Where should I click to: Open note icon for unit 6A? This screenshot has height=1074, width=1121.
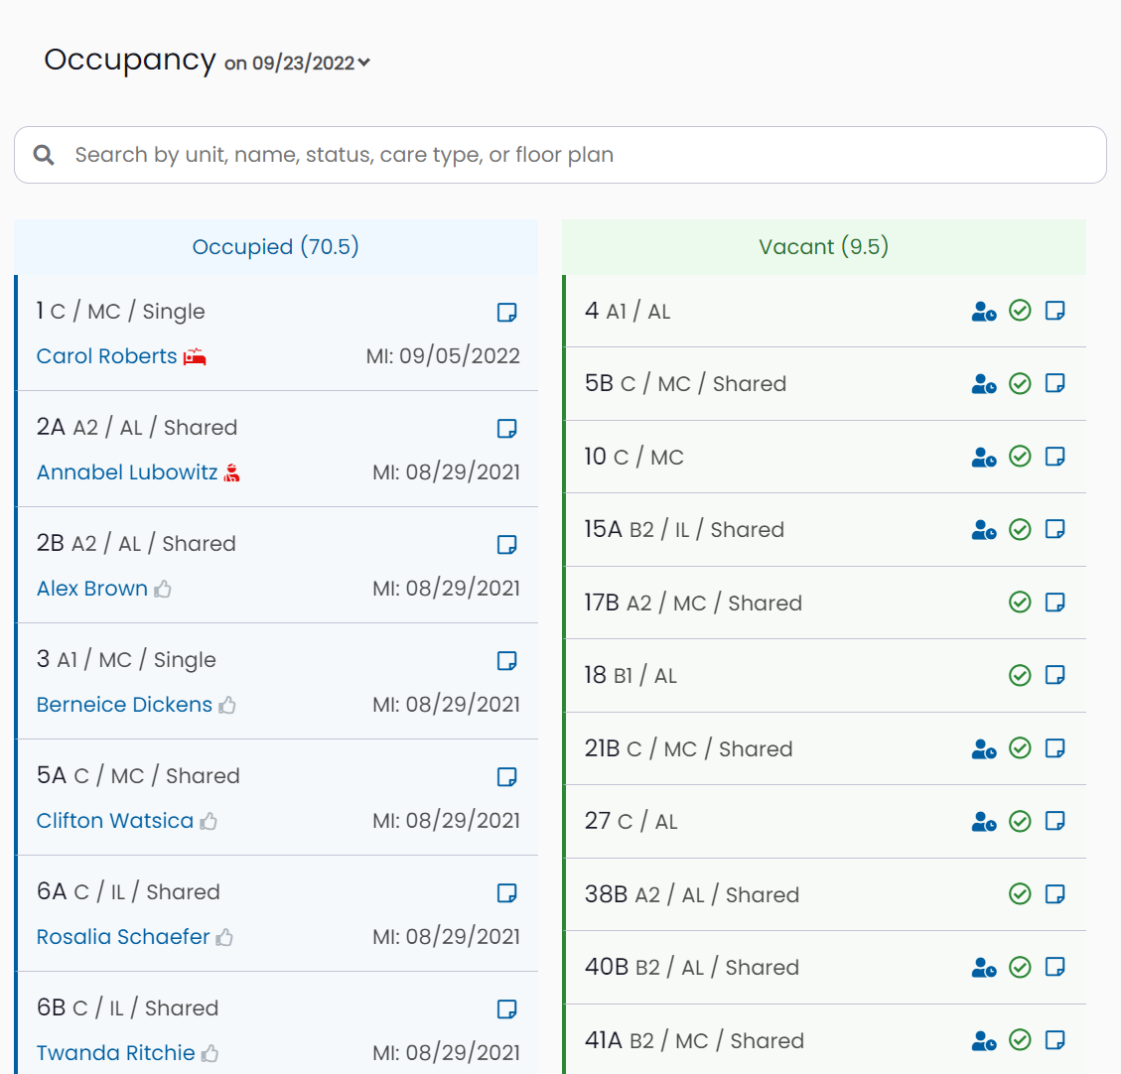pyautogui.click(x=506, y=892)
